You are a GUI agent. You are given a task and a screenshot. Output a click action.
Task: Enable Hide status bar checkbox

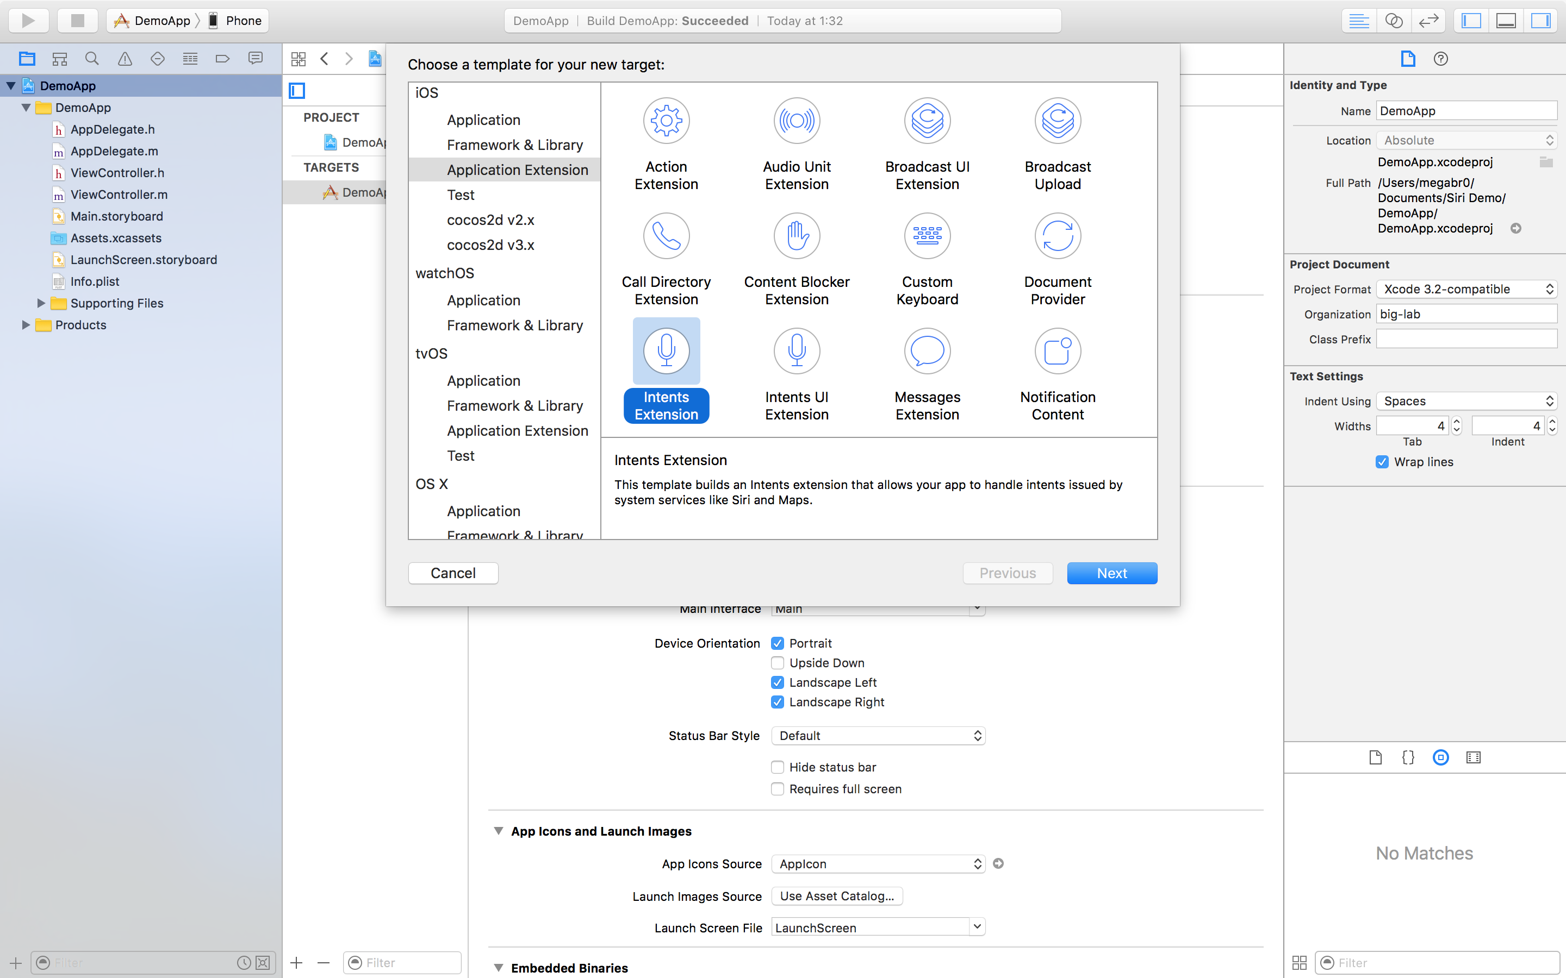777,767
